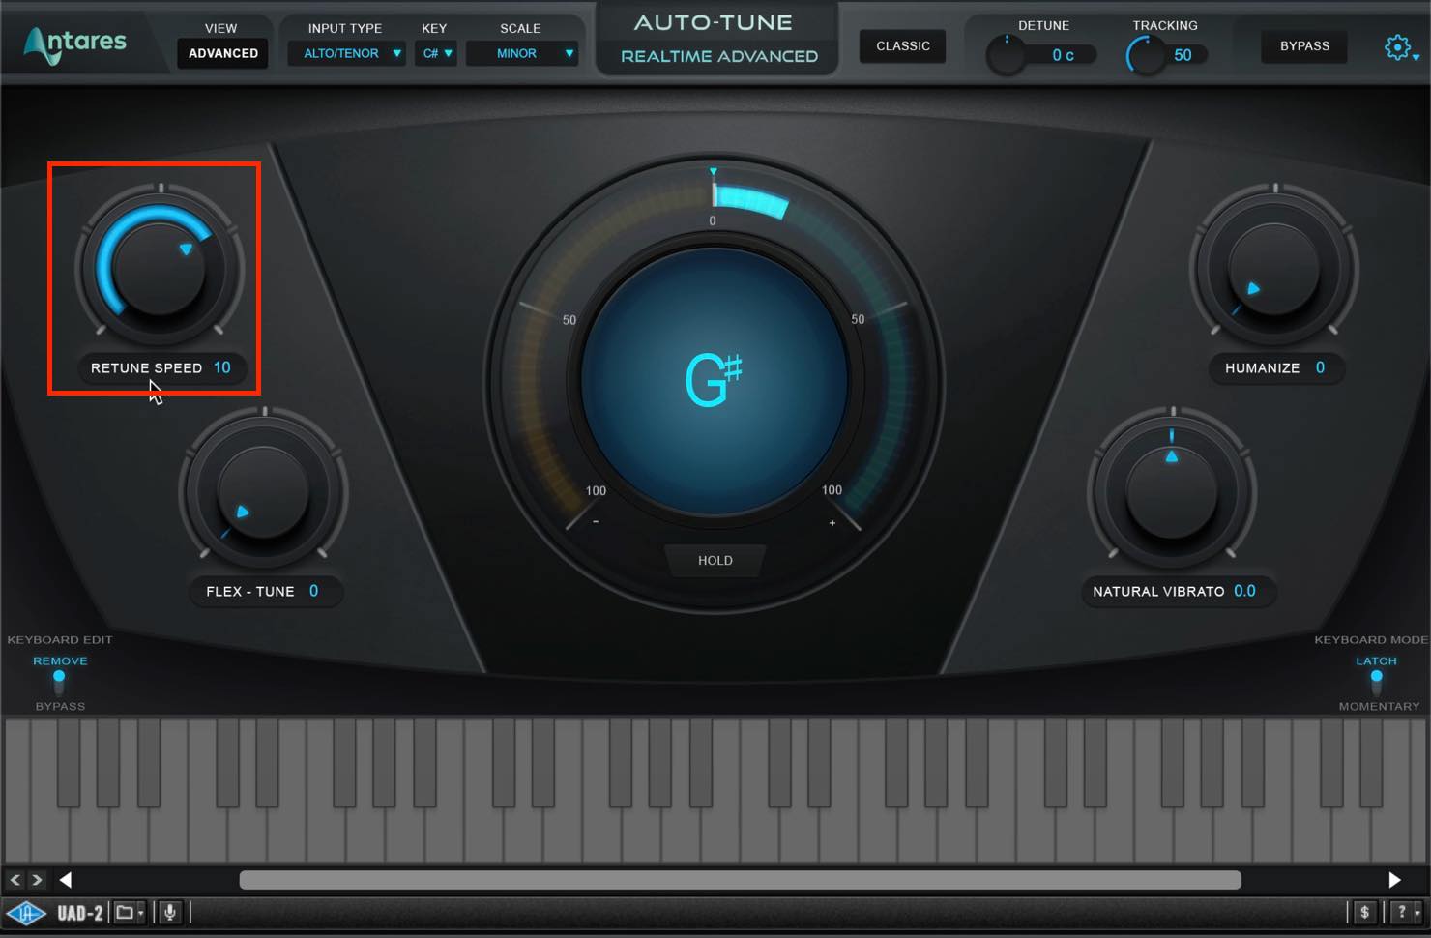Click the Tracking value 50
Screen dimensions: 1431x938
(x=1183, y=55)
